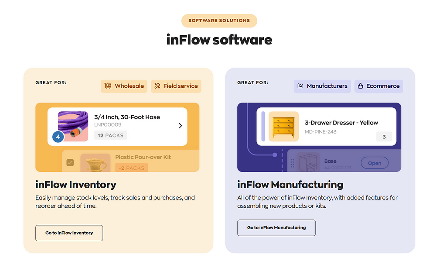Go to inFlow Manufacturing
Viewport: 436px width, 264px height.
coord(276,228)
